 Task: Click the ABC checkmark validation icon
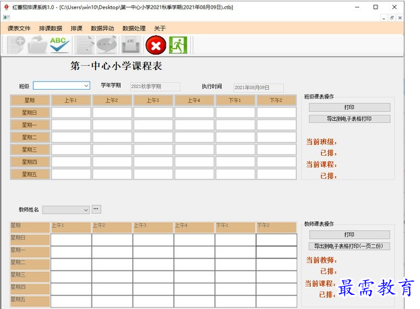(x=59, y=45)
